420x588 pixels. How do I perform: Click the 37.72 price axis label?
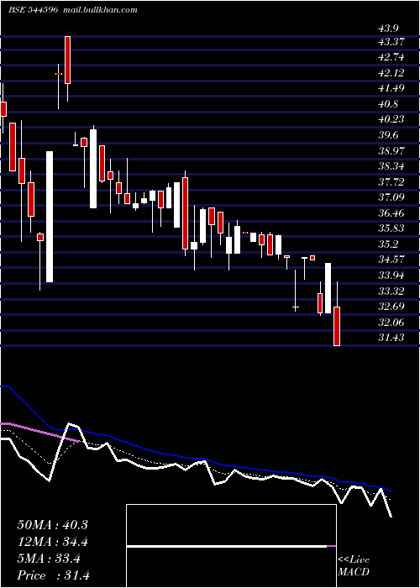(x=391, y=182)
